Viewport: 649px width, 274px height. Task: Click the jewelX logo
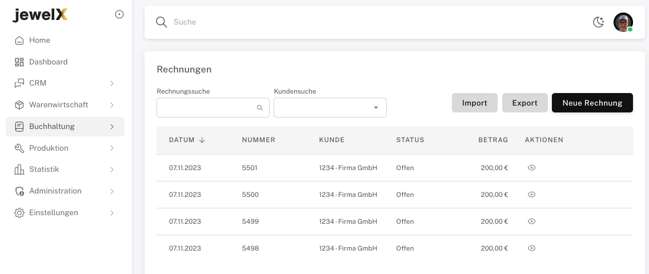click(x=40, y=15)
